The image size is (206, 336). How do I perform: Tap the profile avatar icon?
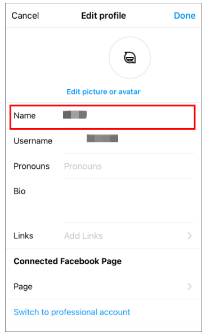(x=130, y=58)
